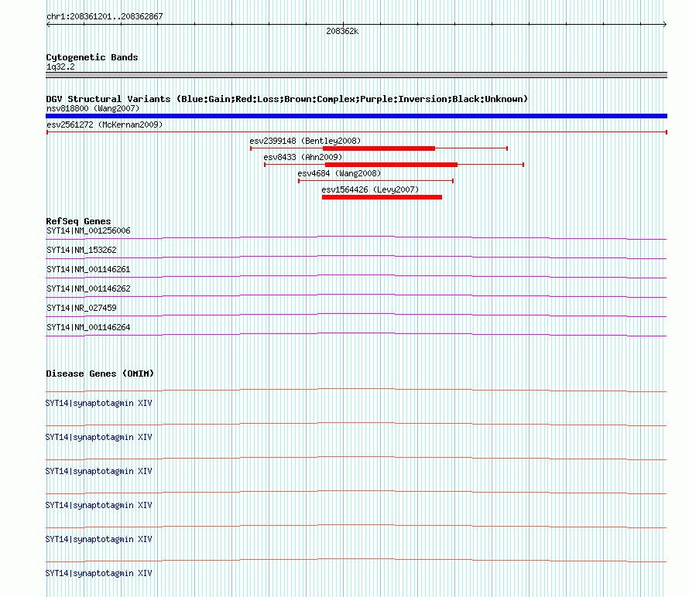
Task: Click the blue nsv818800 gain bar
Action: pos(356,116)
